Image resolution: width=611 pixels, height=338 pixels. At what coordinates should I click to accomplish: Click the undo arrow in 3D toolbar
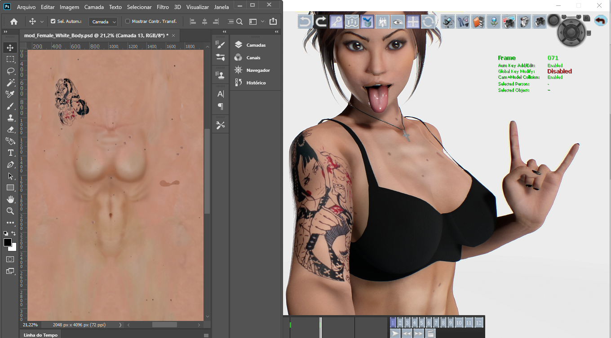tap(305, 21)
